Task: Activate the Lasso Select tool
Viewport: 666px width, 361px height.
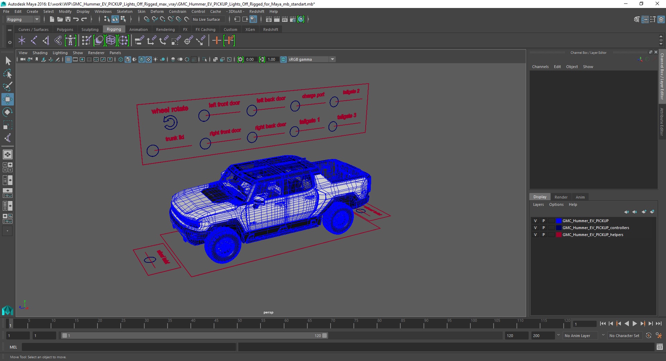Action: point(8,74)
